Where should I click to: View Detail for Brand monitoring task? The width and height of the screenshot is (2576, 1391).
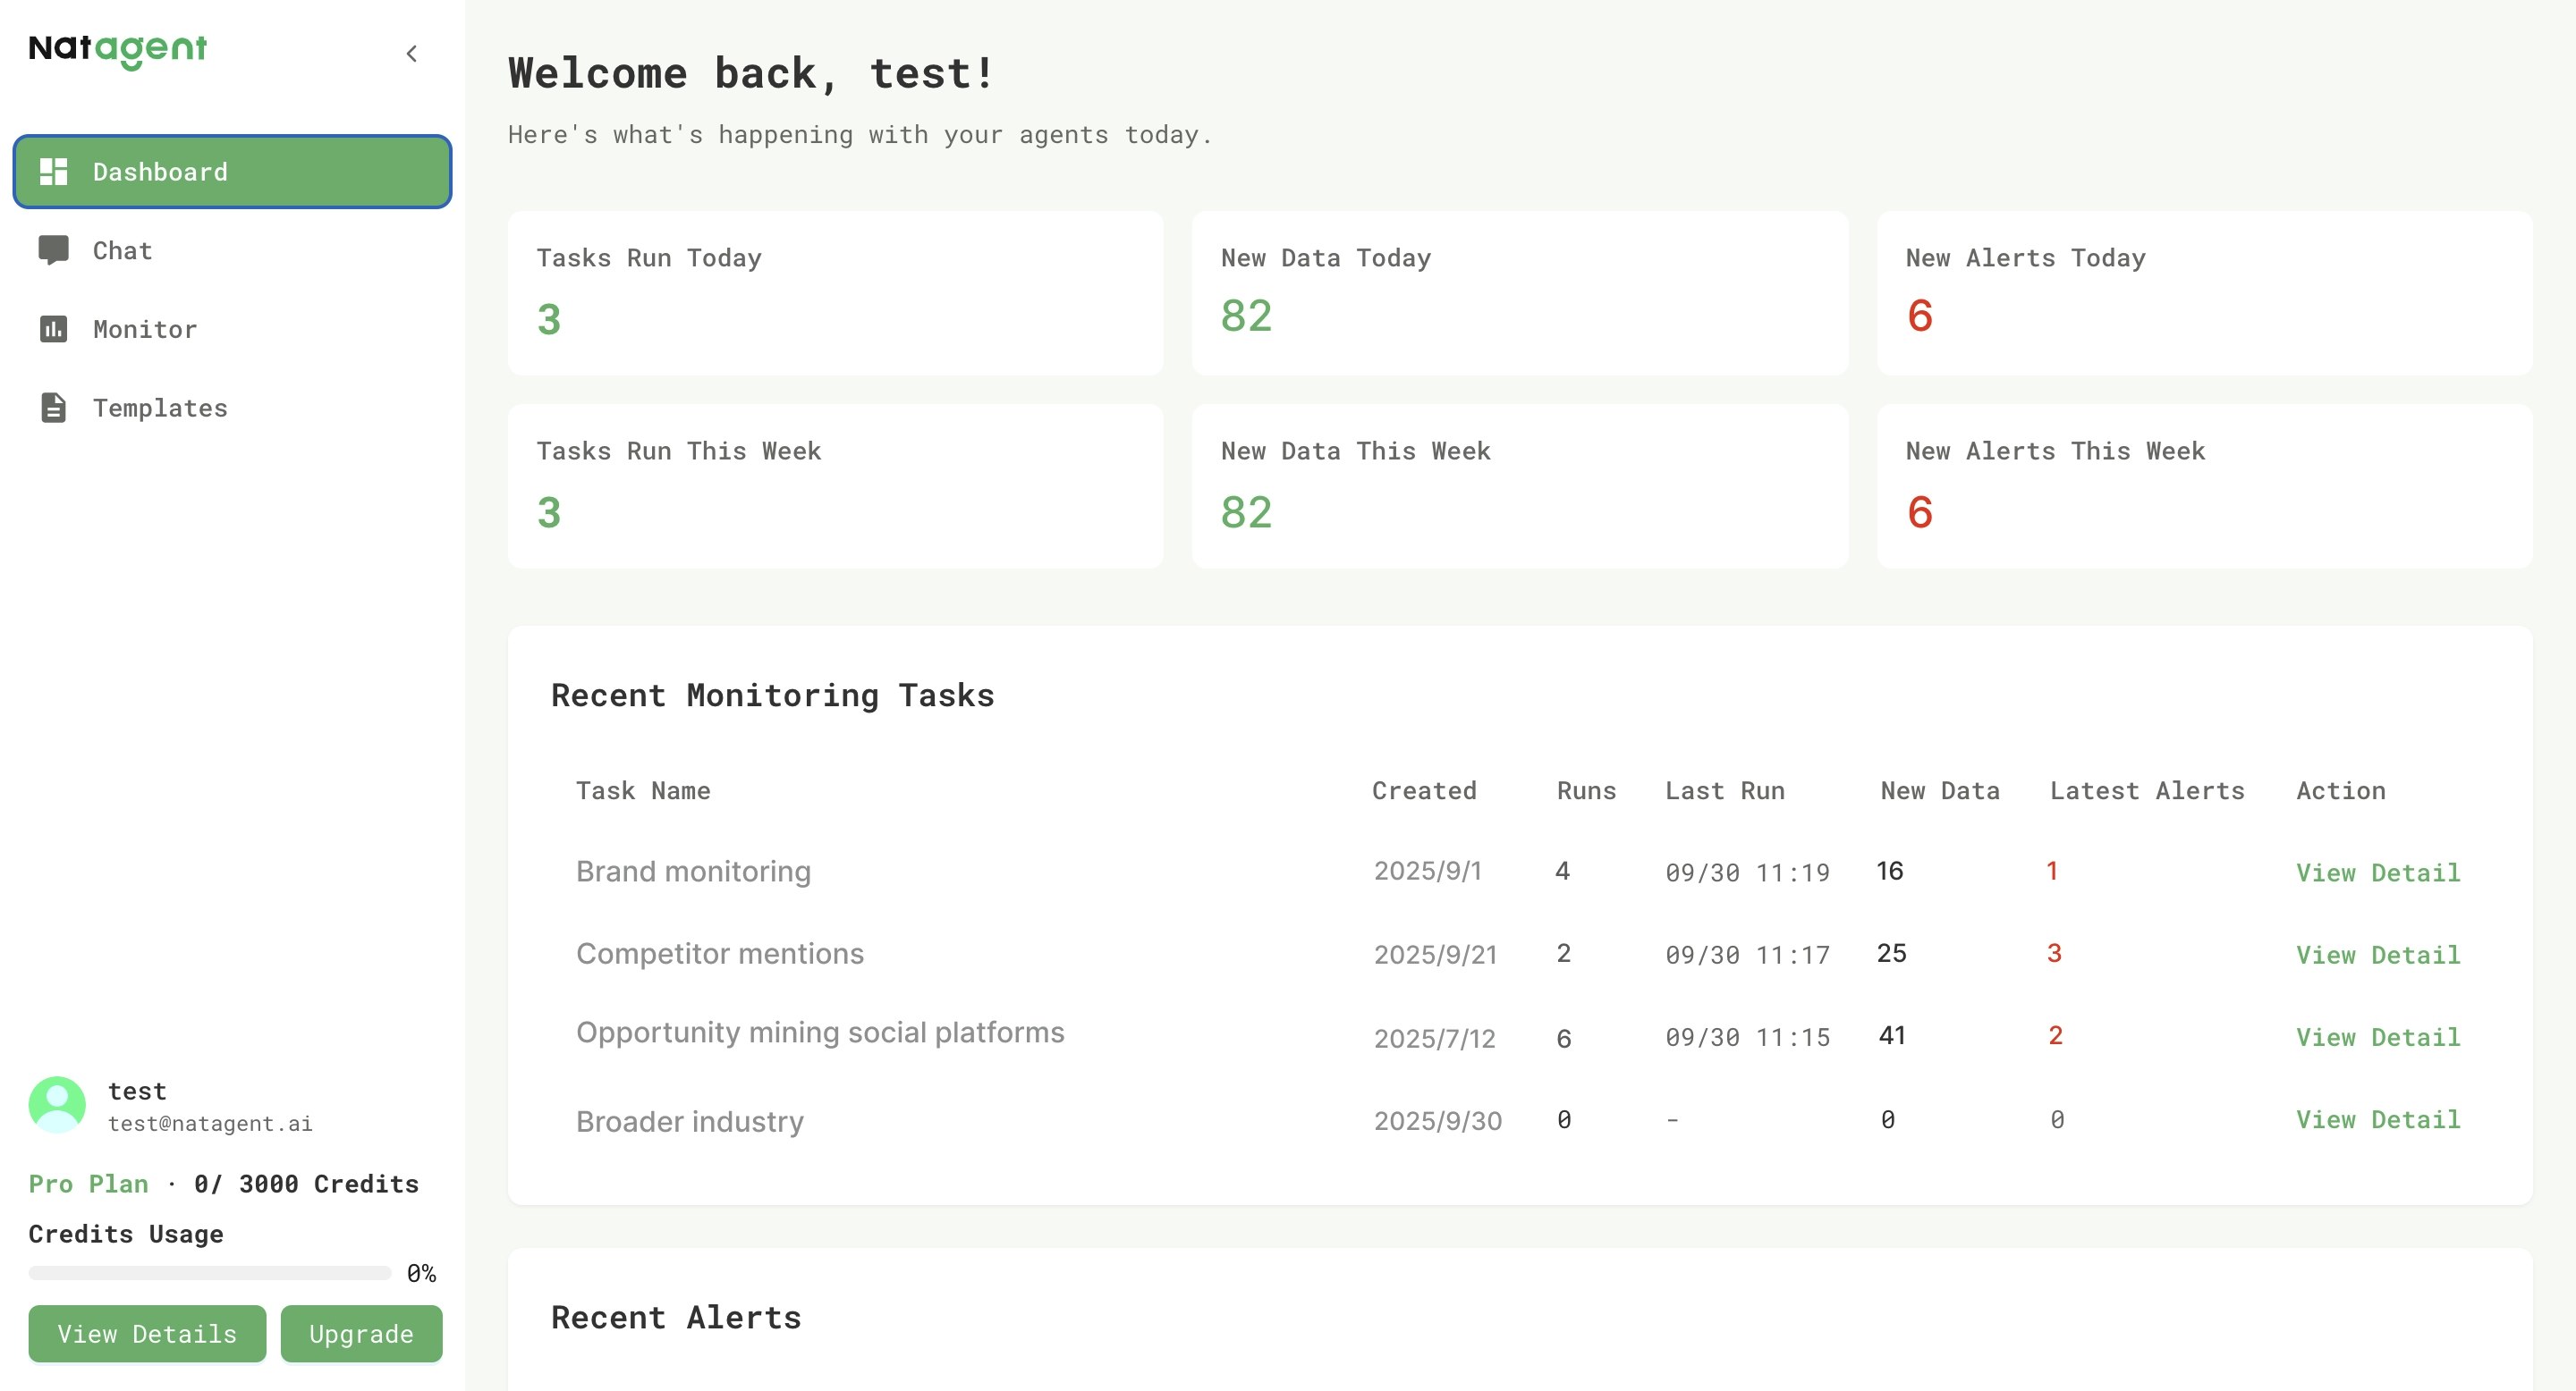click(x=2377, y=873)
